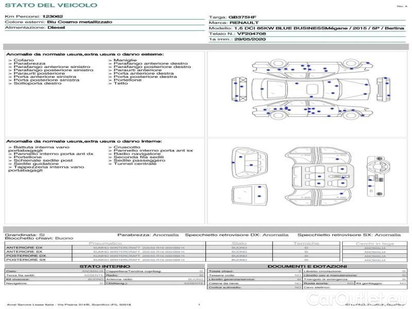
Task: Select the Tetto exterior anomaly item
Action: pos(121,83)
